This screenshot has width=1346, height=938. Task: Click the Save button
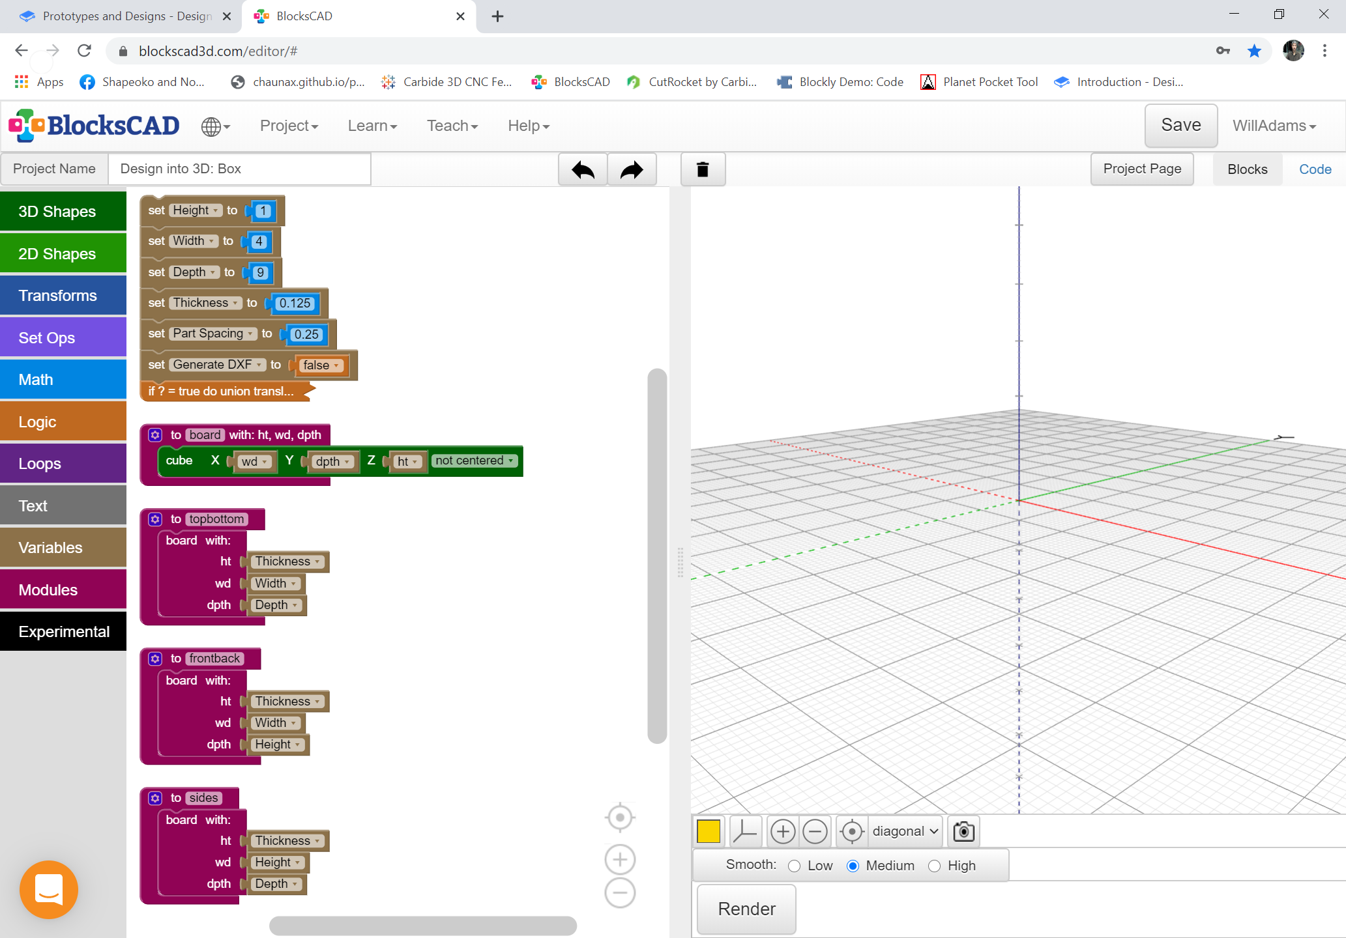click(1180, 125)
